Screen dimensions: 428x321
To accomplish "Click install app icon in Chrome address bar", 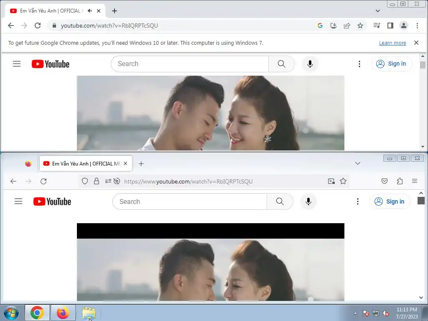I will (333, 25).
